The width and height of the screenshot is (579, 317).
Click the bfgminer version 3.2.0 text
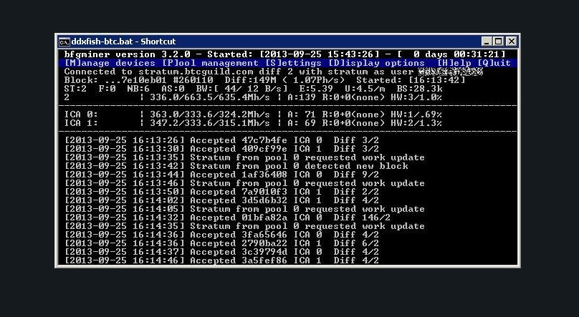coord(127,54)
